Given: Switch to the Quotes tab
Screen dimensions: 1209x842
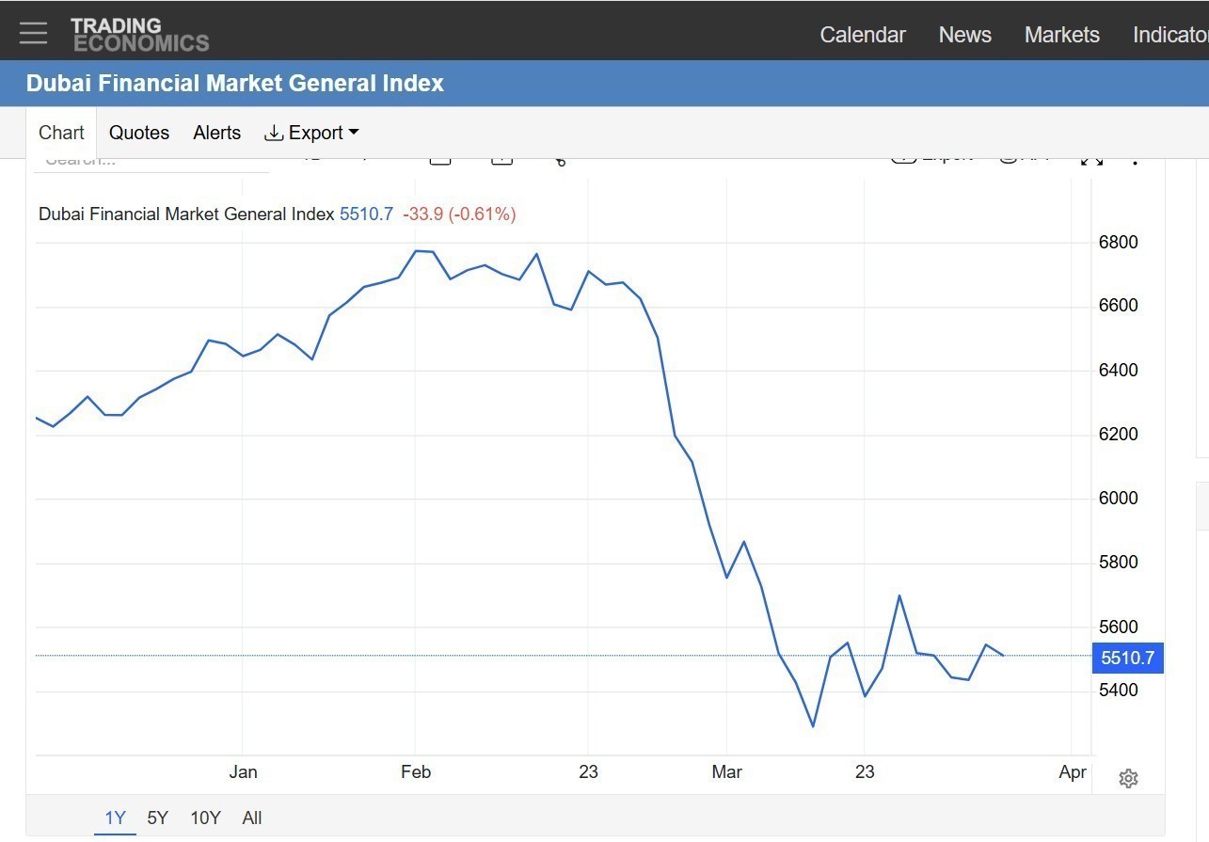Looking at the screenshot, I should coord(139,133).
